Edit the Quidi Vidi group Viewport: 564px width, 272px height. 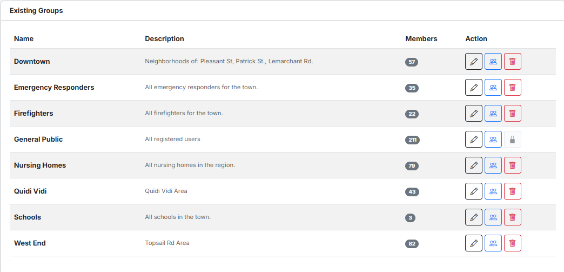click(474, 191)
